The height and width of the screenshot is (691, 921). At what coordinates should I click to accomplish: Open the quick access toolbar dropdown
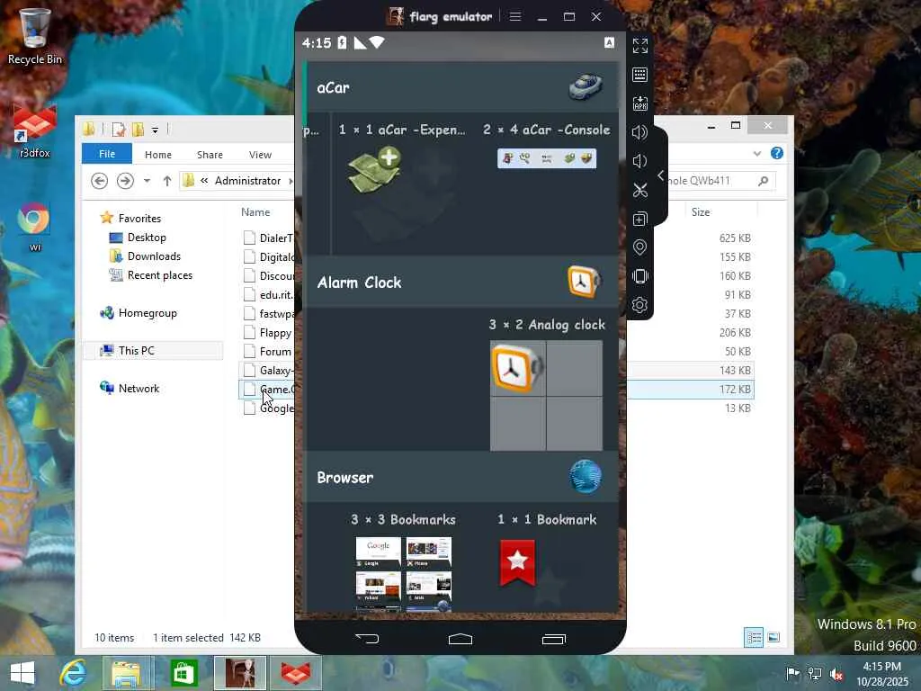(155, 130)
